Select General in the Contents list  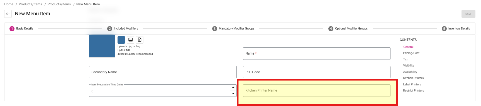pyautogui.click(x=408, y=47)
